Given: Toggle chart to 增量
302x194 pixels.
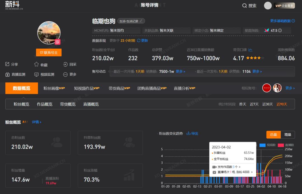Looking at the screenshot, I should 288,135.
